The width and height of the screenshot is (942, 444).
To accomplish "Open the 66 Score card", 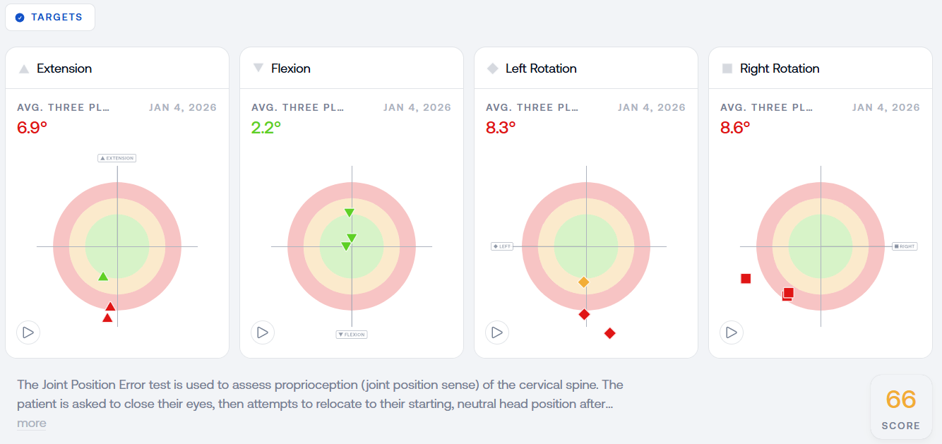I will pyautogui.click(x=901, y=408).
